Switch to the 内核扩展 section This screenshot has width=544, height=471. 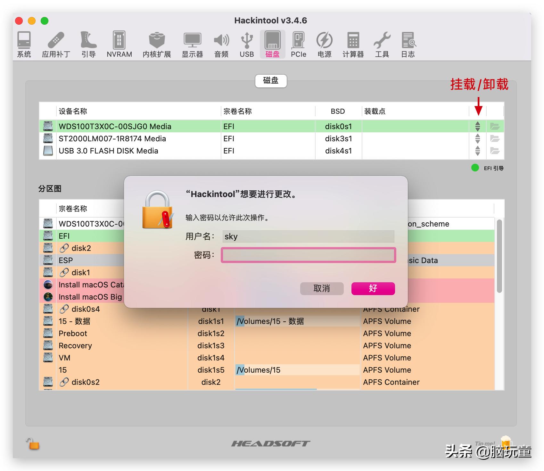click(157, 45)
